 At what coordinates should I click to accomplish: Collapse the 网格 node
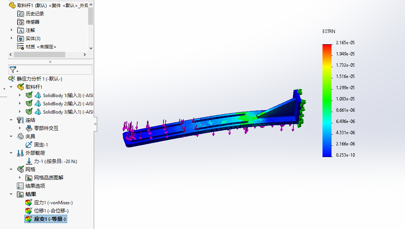click(11, 169)
